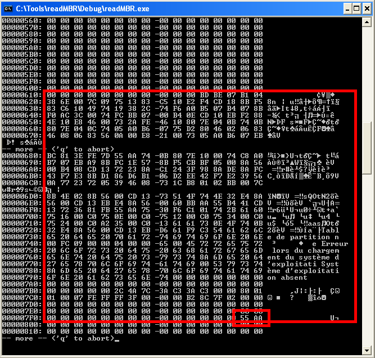Screen dimensions: 375x358
Task: Click the scrollbar up arrow
Action: (366, 21)
